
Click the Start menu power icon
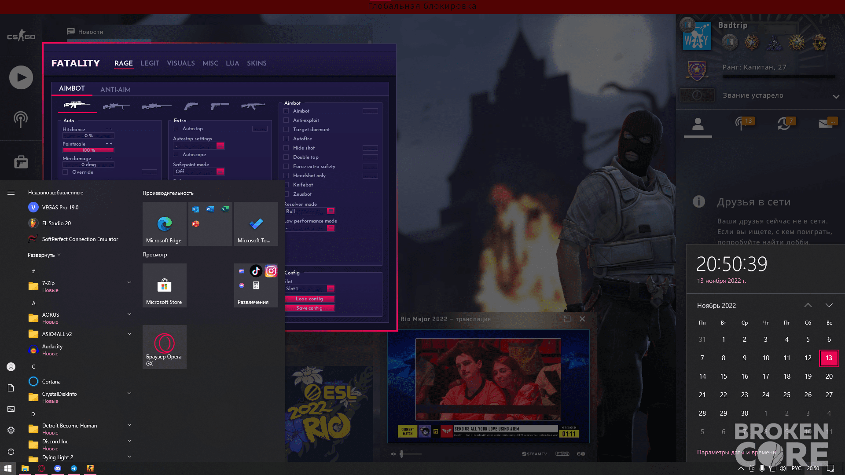(11, 451)
